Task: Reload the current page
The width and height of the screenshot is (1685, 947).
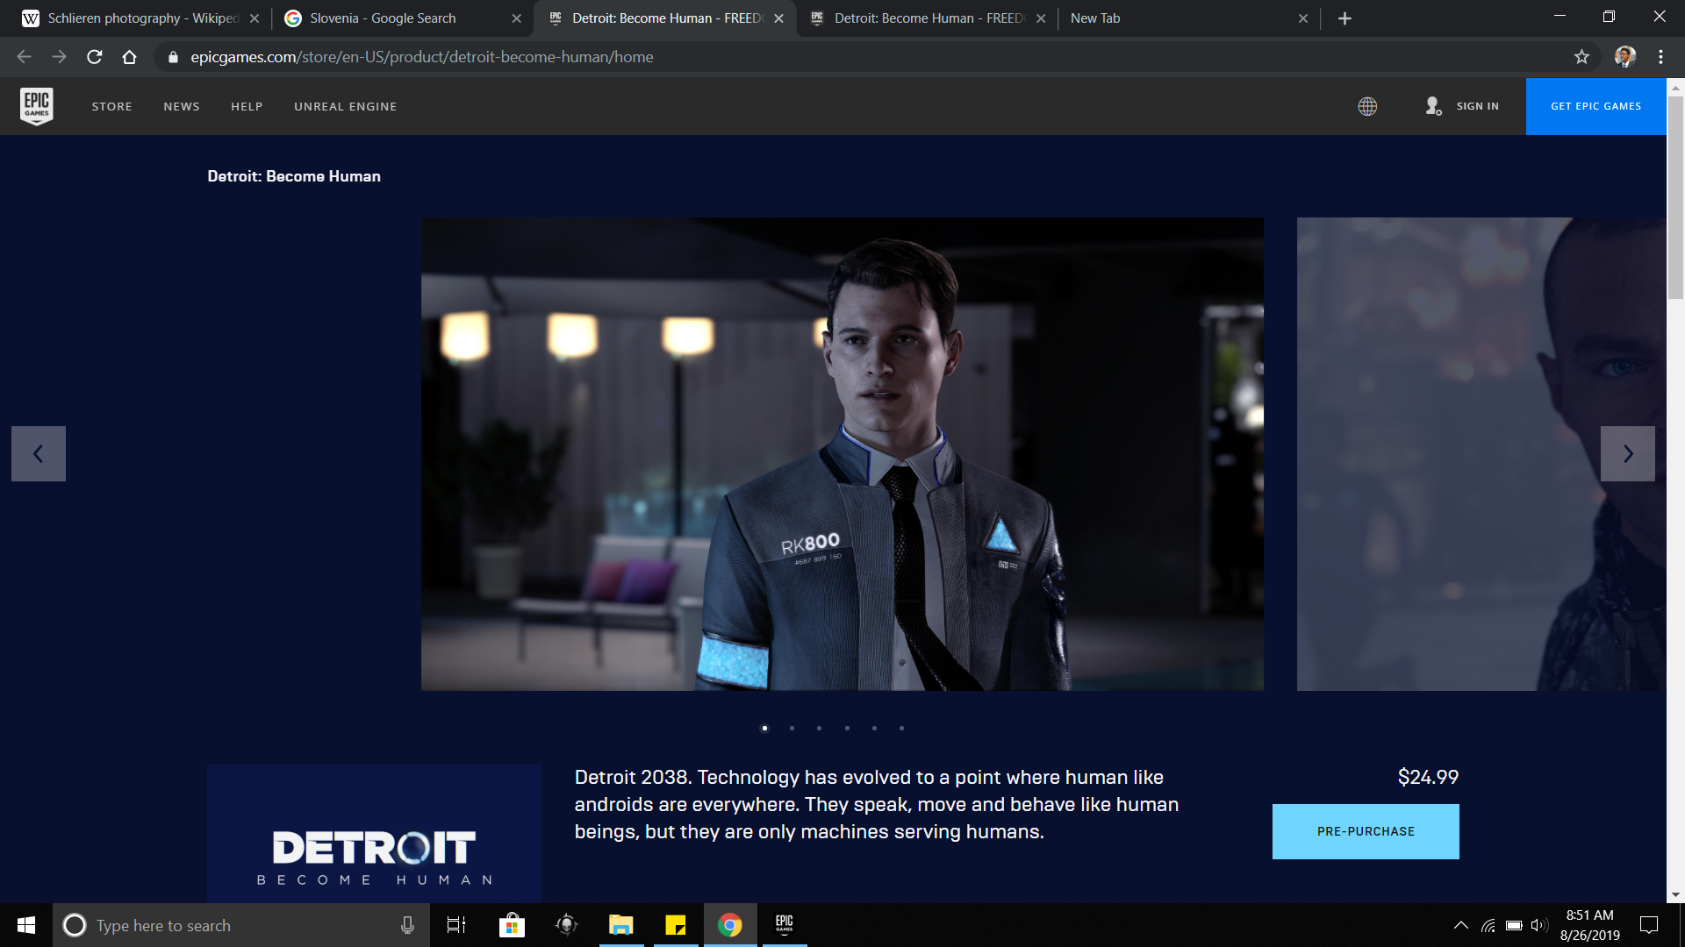Action: 95,57
